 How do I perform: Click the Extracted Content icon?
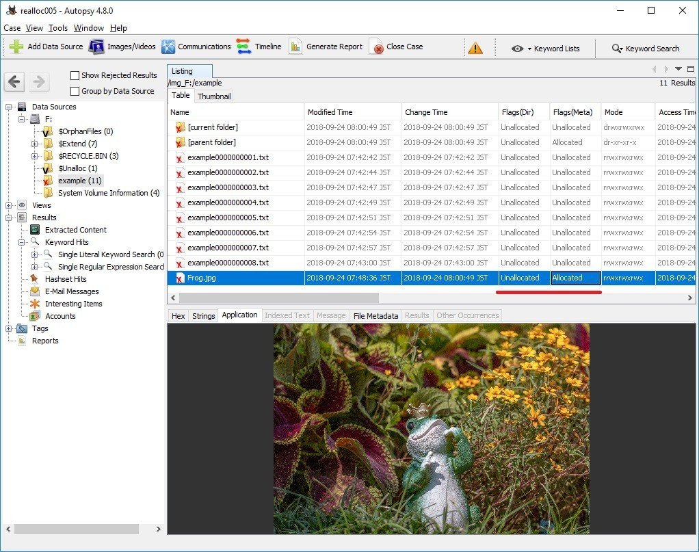[x=35, y=230]
